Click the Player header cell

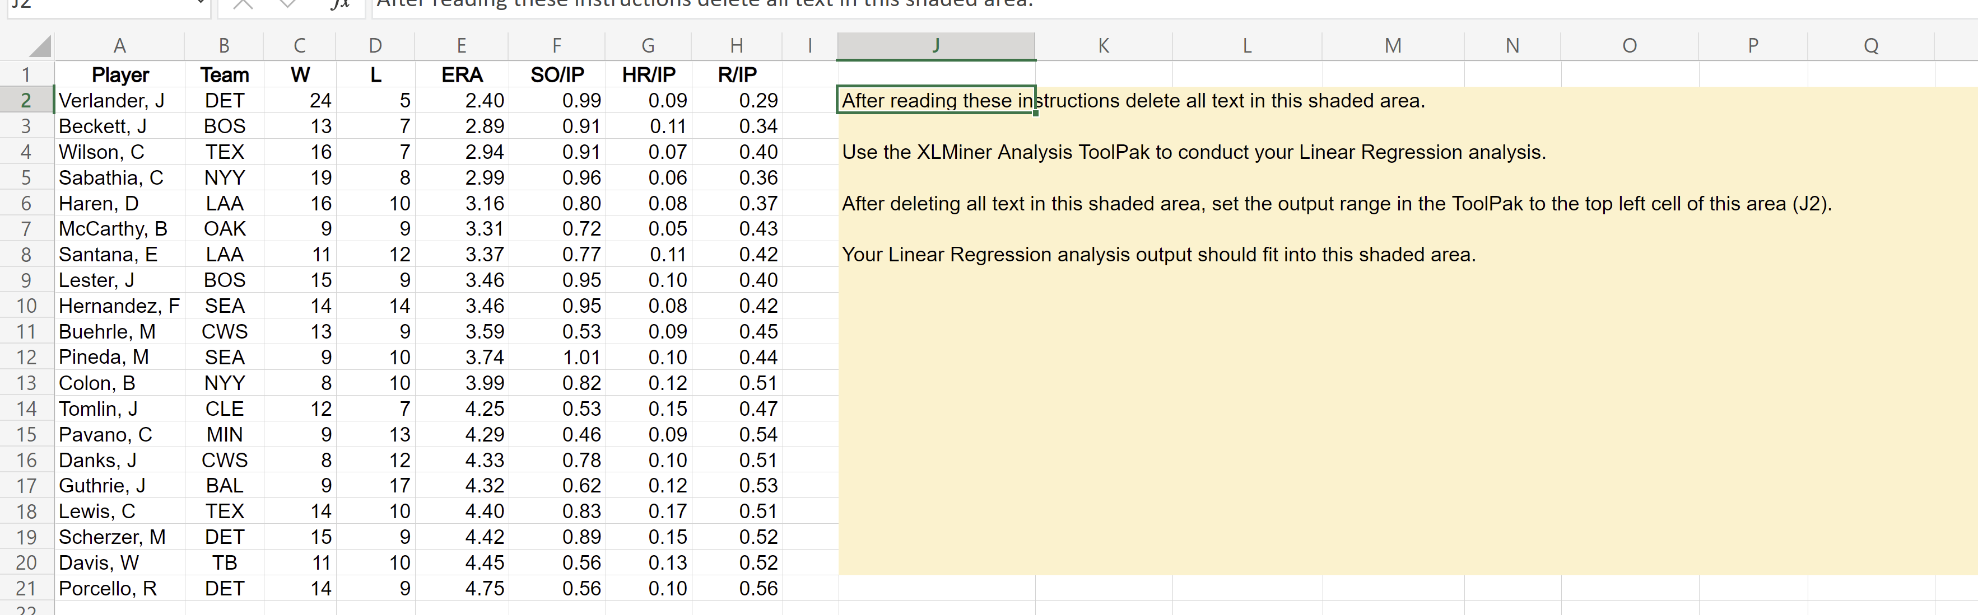(x=120, y=75)
